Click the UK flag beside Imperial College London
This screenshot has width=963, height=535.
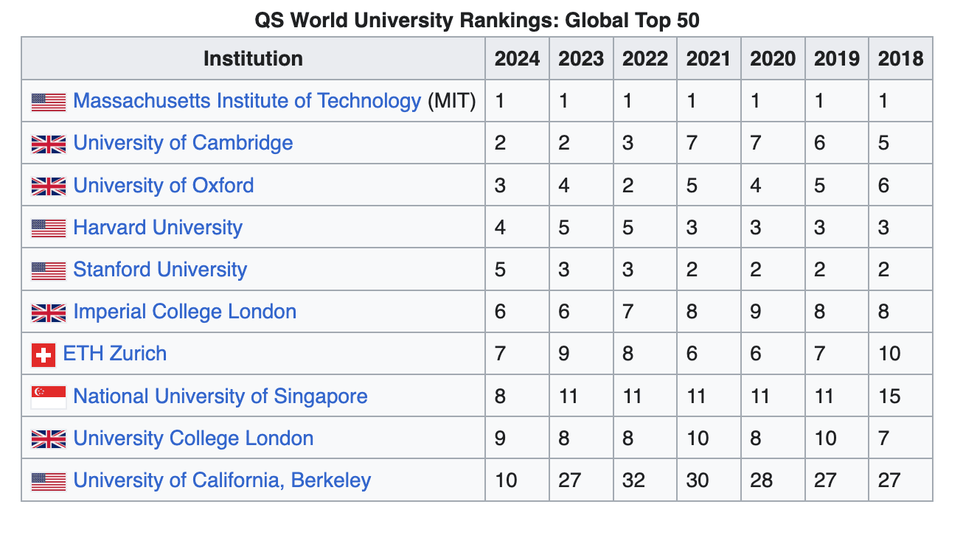click(49, 312)
